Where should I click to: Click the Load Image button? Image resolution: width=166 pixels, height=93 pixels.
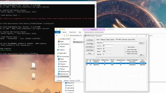pos(90,40)
